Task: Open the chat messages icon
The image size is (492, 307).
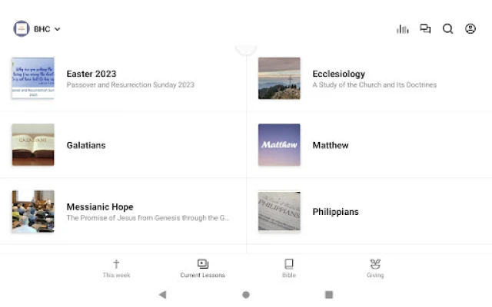Action: [425, 29]
